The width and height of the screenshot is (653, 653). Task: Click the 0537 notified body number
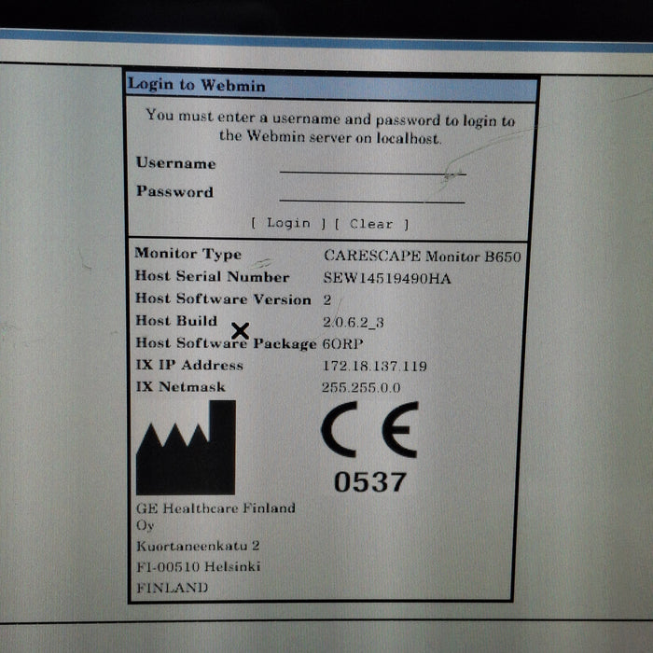pos(369,481)
